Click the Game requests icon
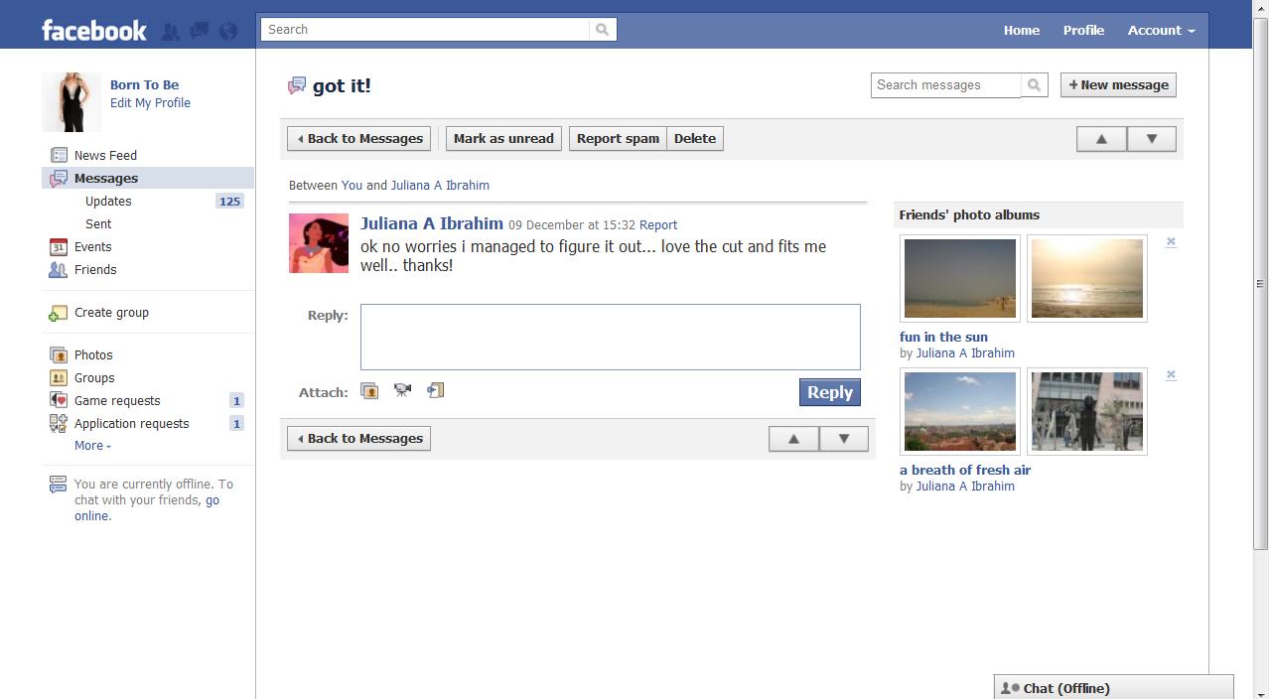Viewport: 1271px width, 699px height. click(x=59, y=400)
